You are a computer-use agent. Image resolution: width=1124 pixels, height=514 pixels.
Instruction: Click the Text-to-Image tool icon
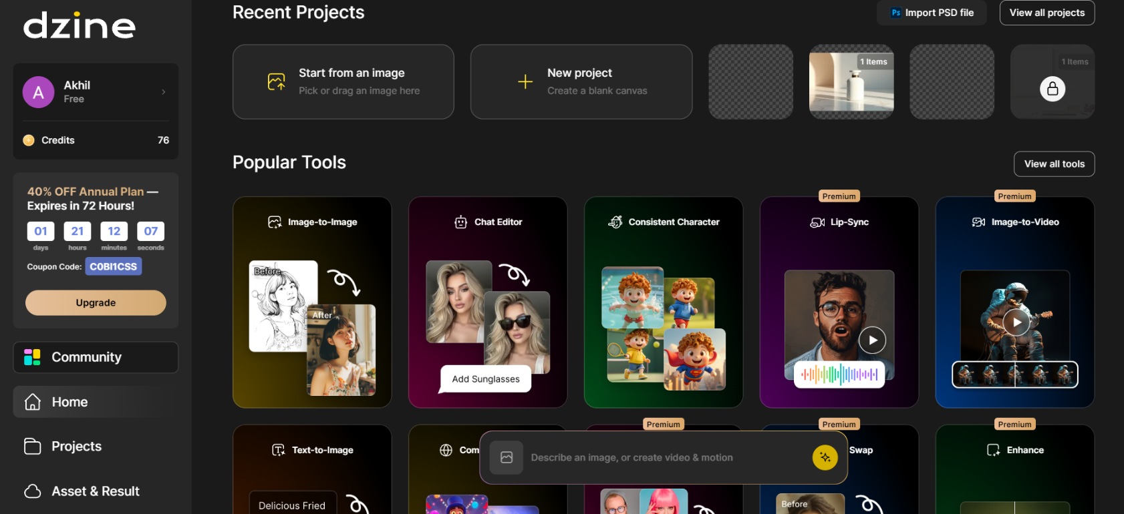pos(279,451)
